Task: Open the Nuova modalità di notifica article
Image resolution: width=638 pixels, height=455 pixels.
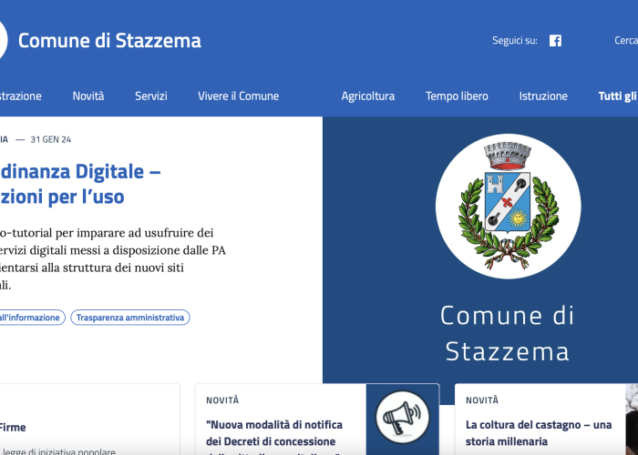Action: (274, 439)
